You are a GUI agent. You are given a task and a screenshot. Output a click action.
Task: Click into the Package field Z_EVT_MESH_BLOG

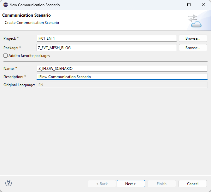107,48
